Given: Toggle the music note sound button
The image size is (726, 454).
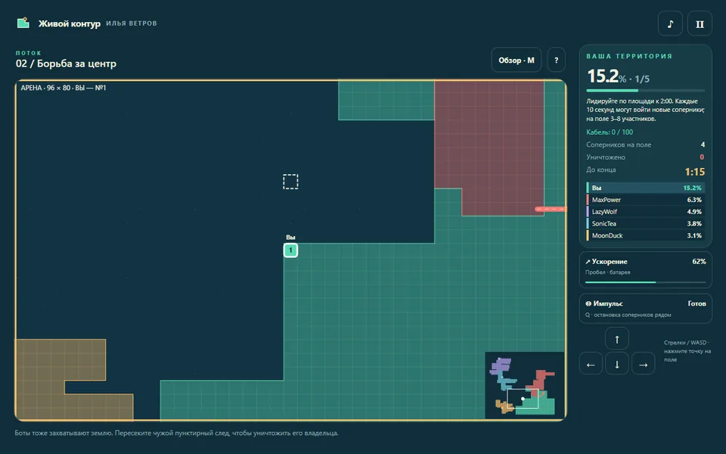Looking at the screenshot, I should [670, 23].
